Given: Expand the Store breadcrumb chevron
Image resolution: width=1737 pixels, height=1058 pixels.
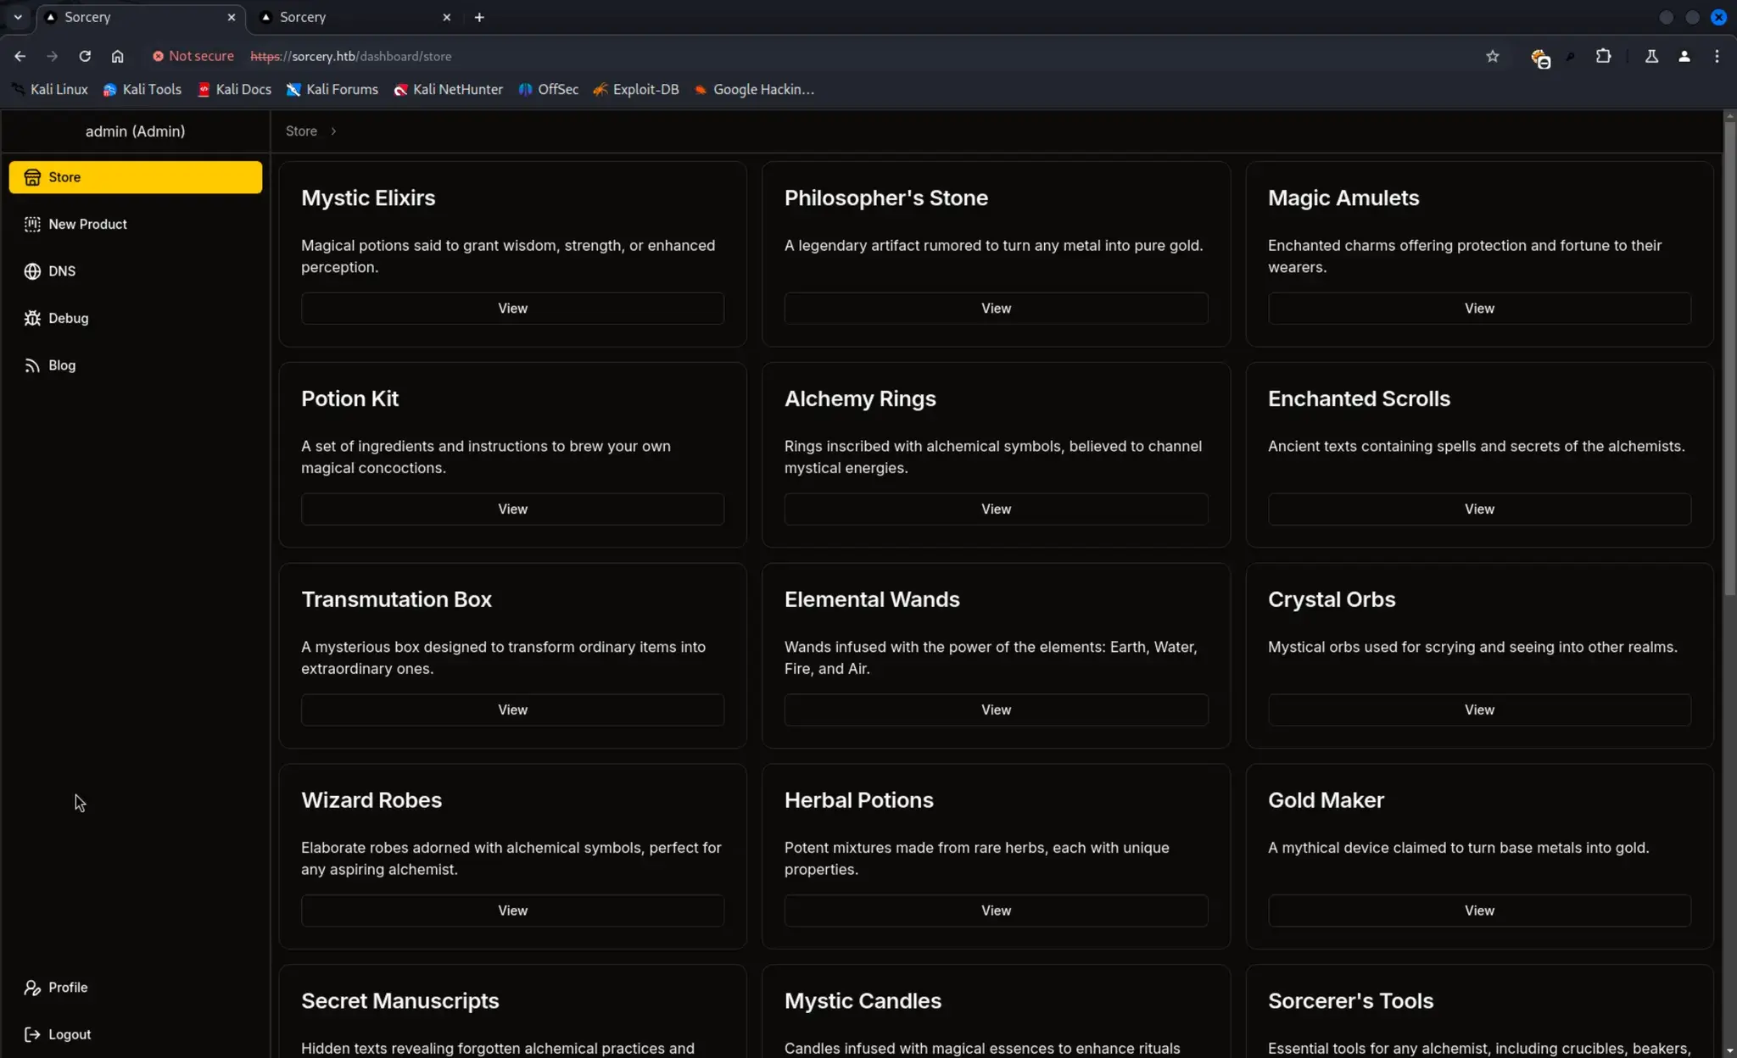Looking at the screenshot, I should pyautogui.click(x=333, y=131).
